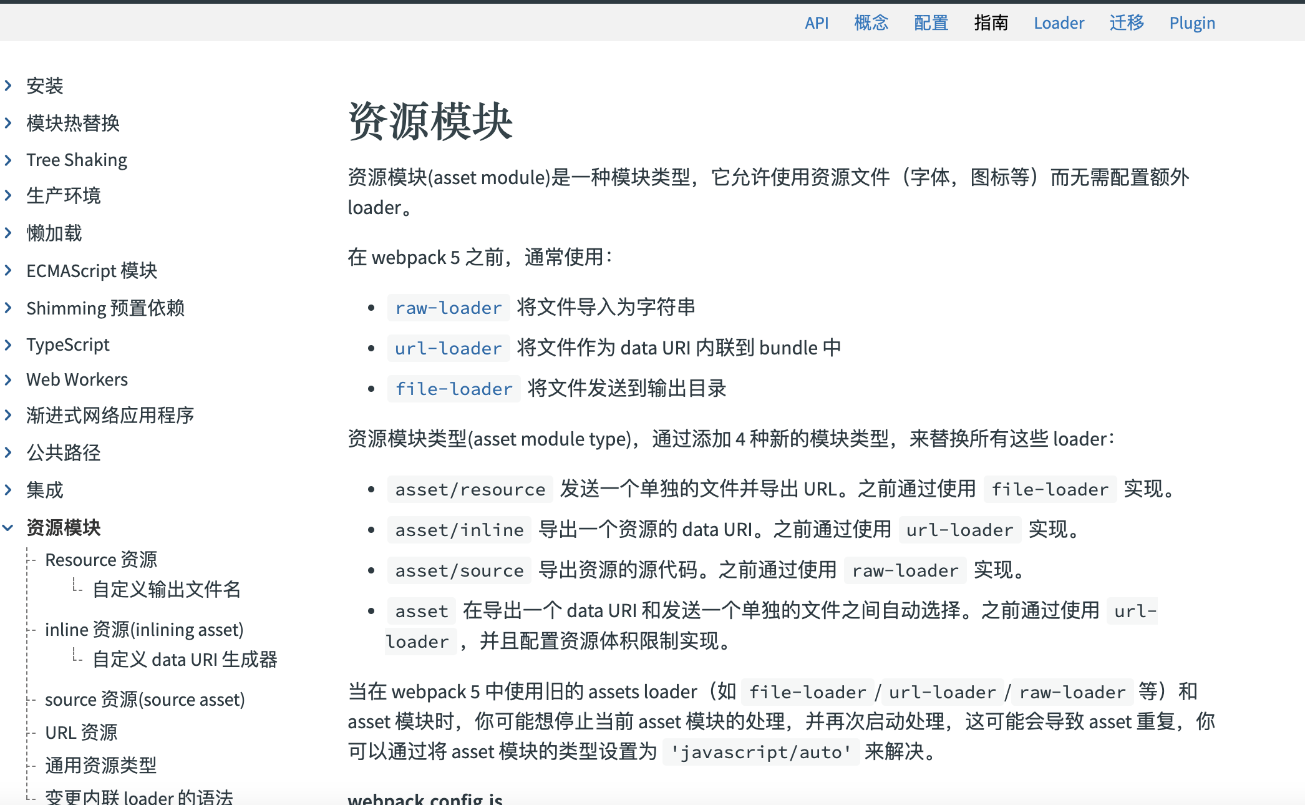
Task: Expand the TypeScript chevron arrow
Action: pyautogui.click(x=8, y=344)
